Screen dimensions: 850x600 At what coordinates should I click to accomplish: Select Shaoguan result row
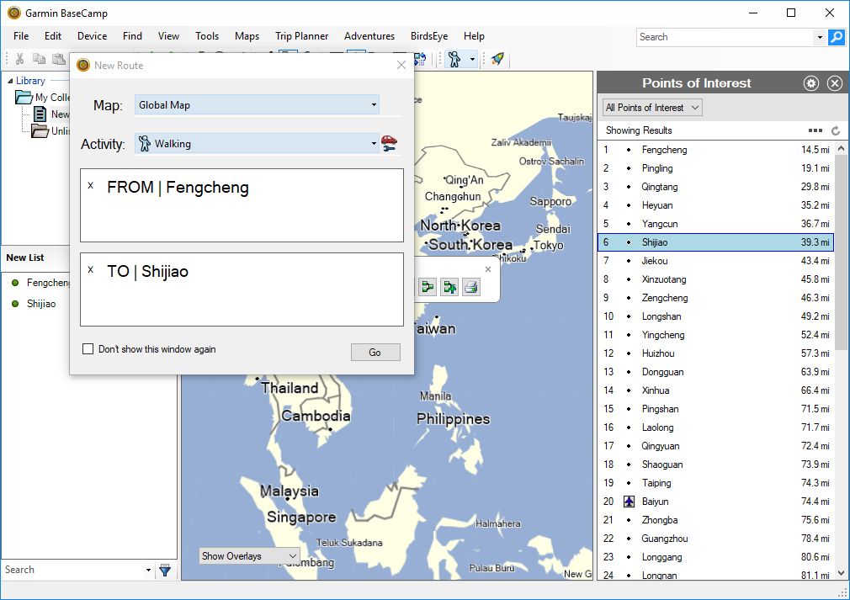pyautogui.click(x=715, y=465)
